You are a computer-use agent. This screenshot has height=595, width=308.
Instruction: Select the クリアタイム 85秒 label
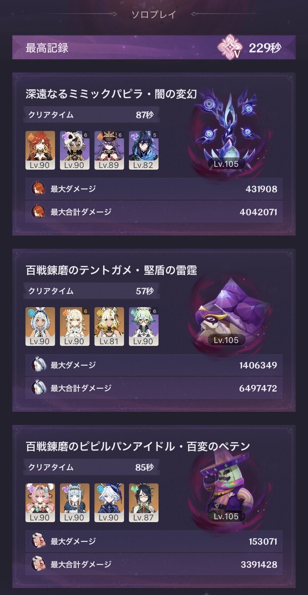pyautogui.click(x=92, y=467)
